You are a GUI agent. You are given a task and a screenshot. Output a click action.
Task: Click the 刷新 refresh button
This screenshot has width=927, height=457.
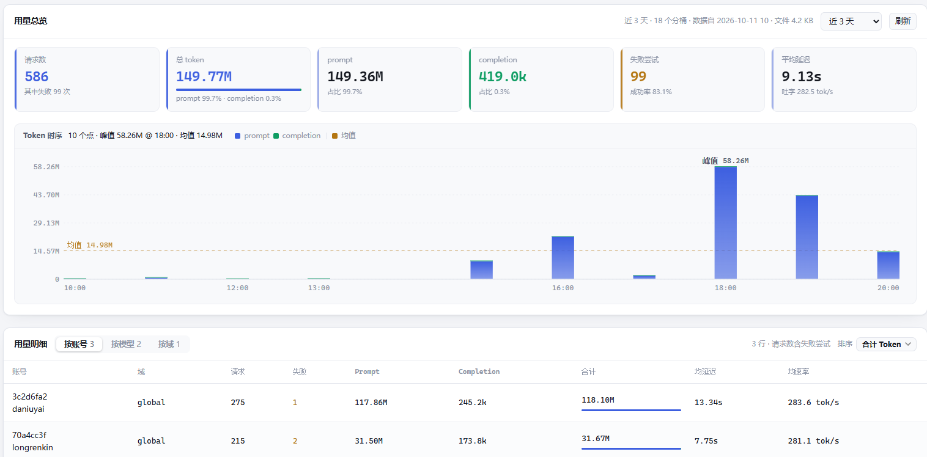tap(903, 21)
